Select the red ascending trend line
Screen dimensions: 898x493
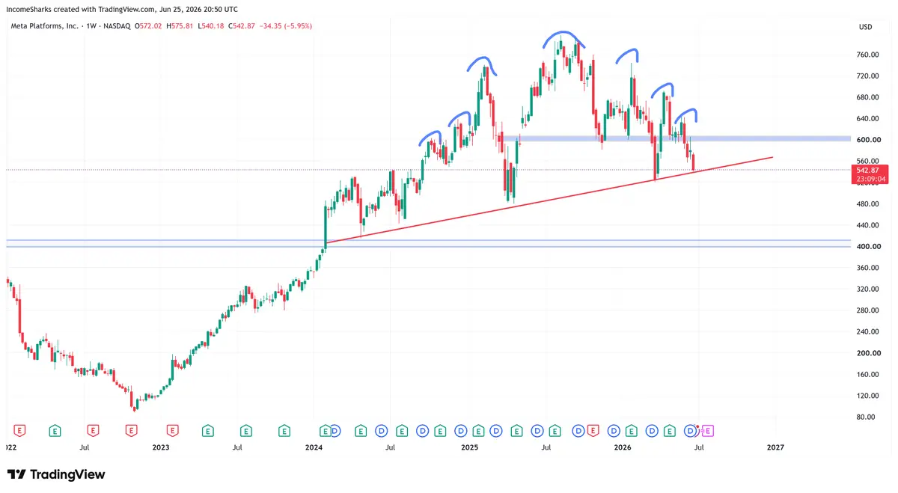point(549,200)
